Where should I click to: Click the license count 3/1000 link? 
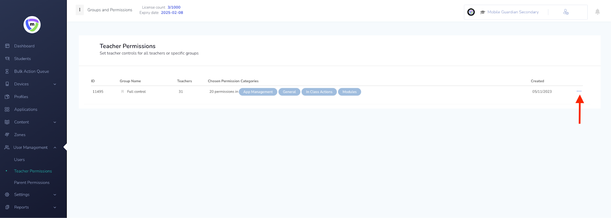coord(174,7)
